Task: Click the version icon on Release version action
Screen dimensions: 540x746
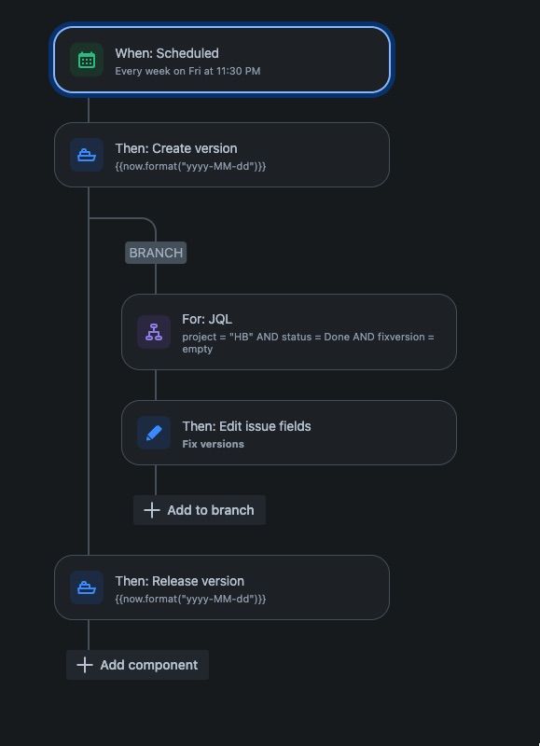Action: pos(87,587)
